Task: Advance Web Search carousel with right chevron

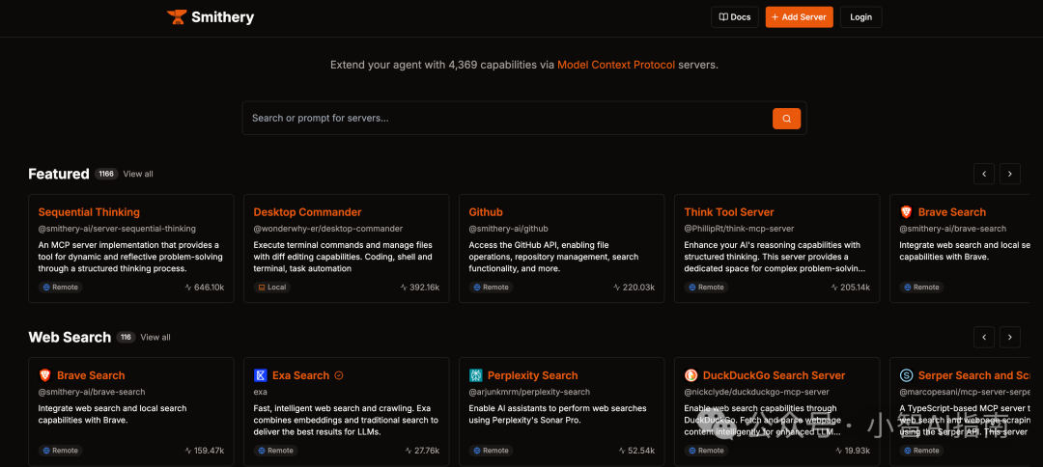Action: tap(1009, 337)
